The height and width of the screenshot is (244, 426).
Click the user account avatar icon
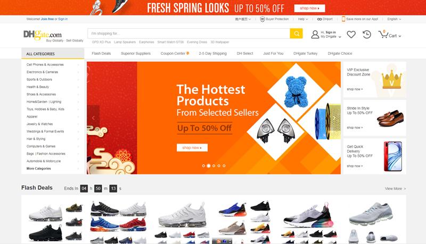tap(315, 35)
